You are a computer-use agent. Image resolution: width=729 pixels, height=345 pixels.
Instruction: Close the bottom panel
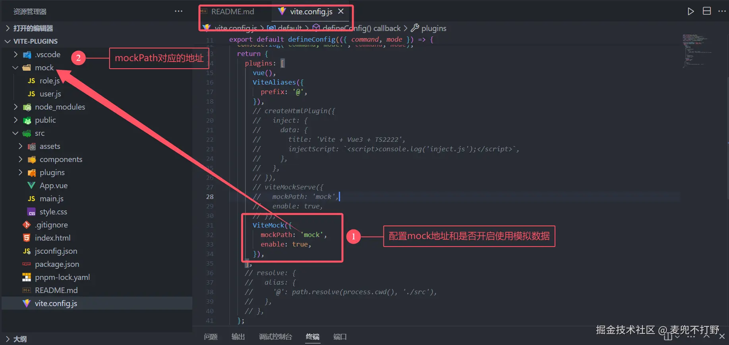tap(722, 336)
